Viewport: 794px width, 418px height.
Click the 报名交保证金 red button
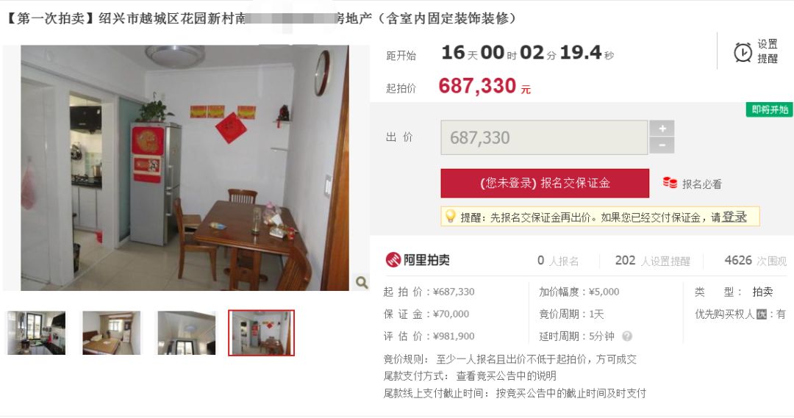pos(545,183)
